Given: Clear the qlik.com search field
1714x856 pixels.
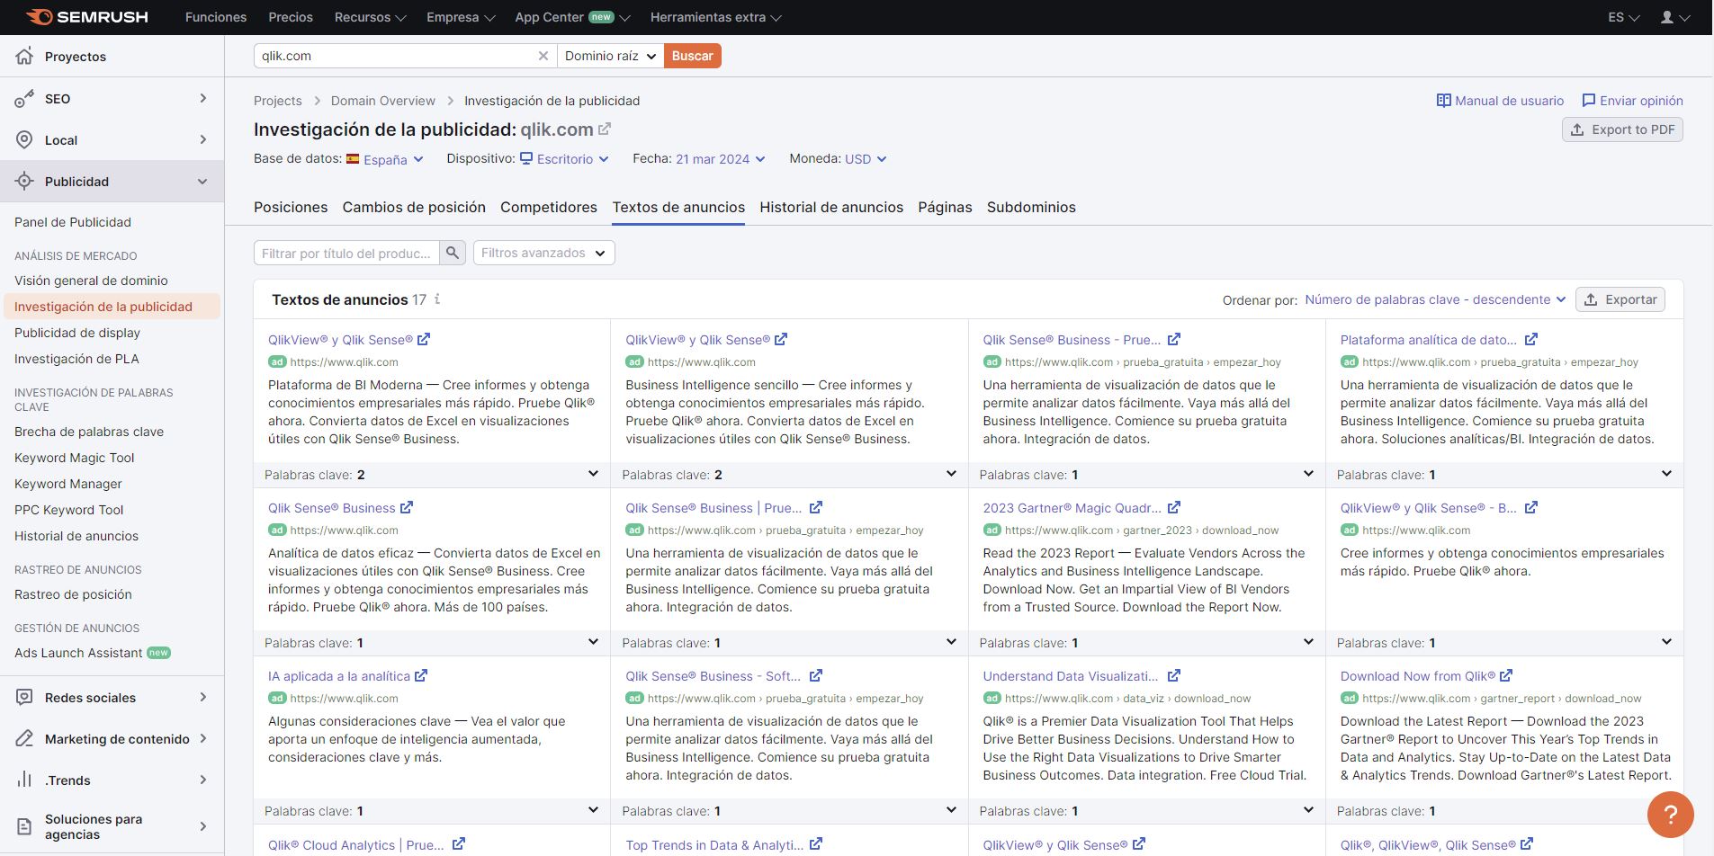Looking at the screenshot, I should click(543, 56).
